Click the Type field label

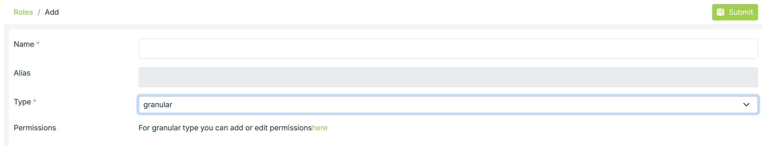[22, 102]
